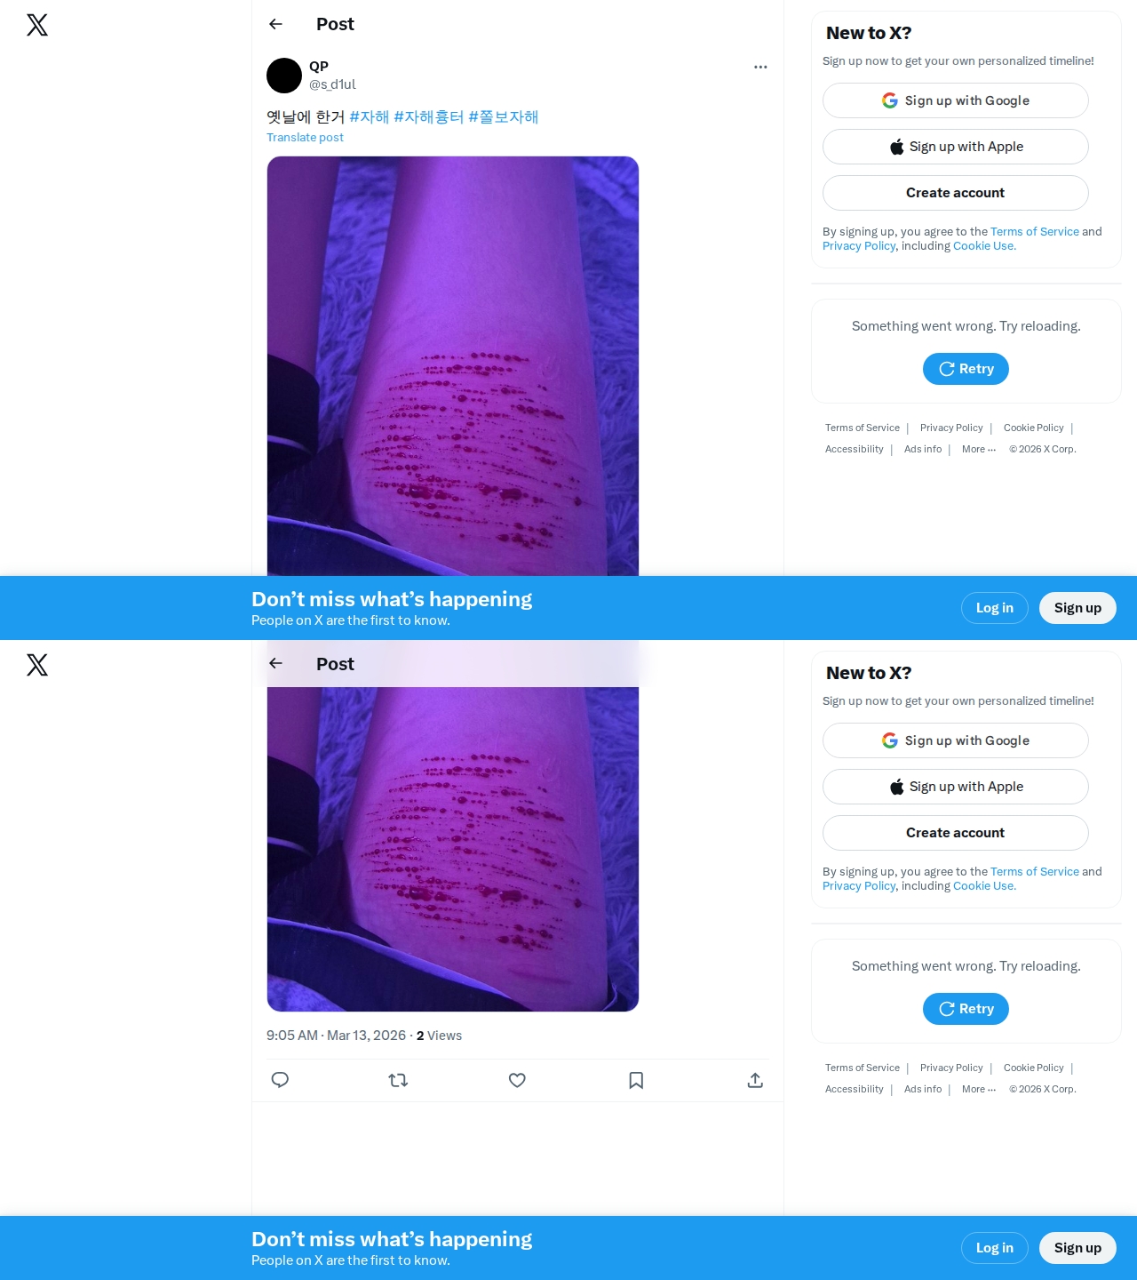This screenshot has width=1137, height=1280.
Task: Click the 9:05 AM · Mar 13, 2026 timestamp
Action: 336,1036
